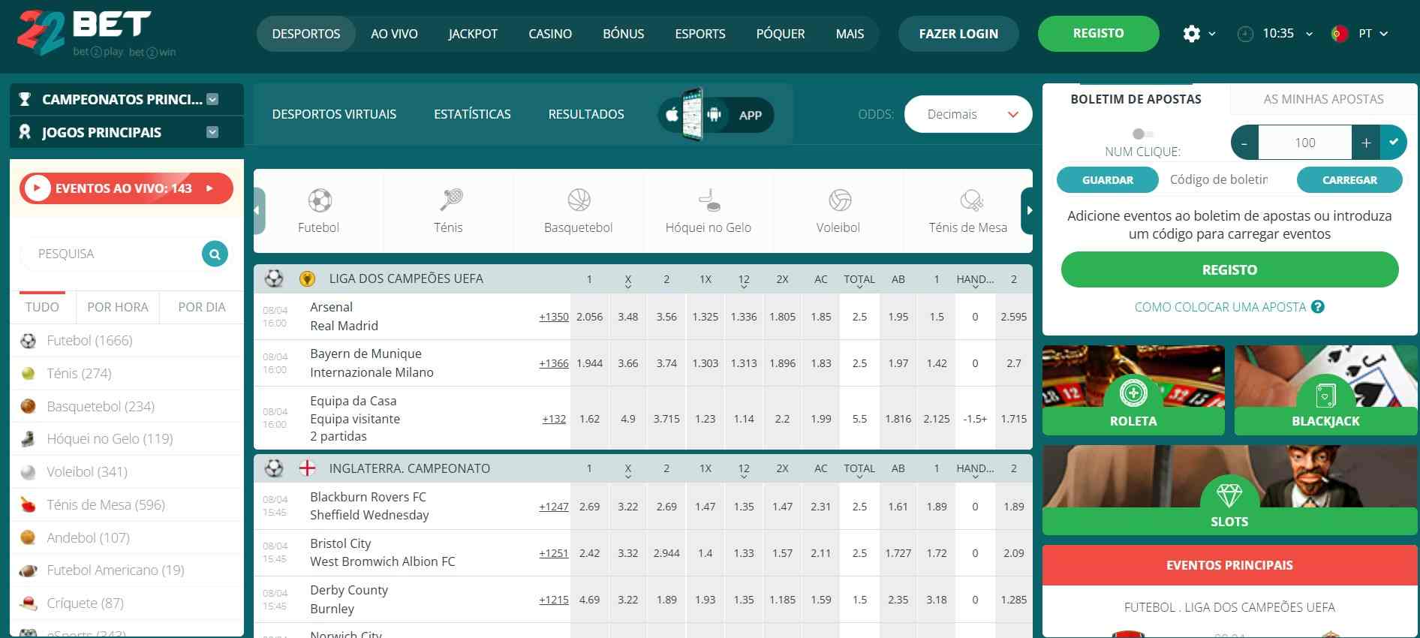Image resolution: width=1420 pixels, height=638 pixels.
Task: Select the Ténis racket icon in carousel
Action: 450,200
